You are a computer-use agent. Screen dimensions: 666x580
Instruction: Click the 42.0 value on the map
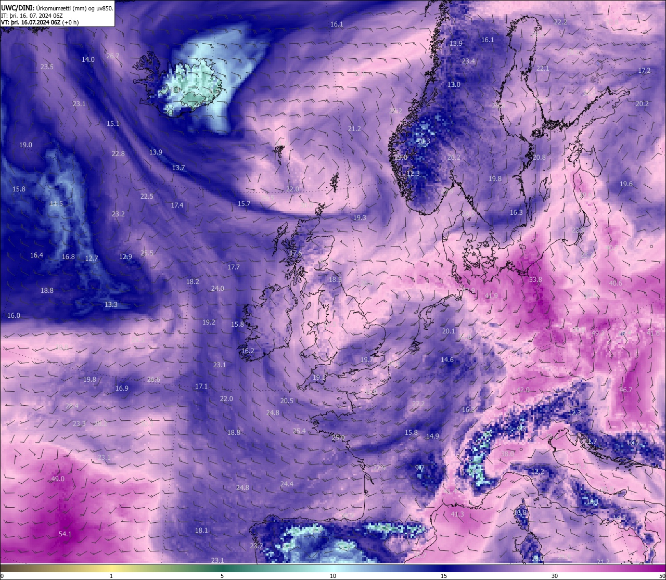523,390
